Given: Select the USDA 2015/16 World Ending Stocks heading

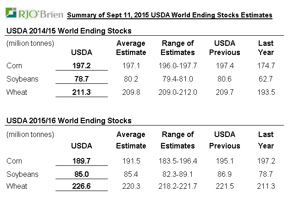Looking at the screenshot, I should (68, 121).
